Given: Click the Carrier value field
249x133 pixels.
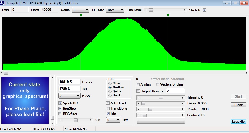Looking at the screenshot, I should pos(69,82).
